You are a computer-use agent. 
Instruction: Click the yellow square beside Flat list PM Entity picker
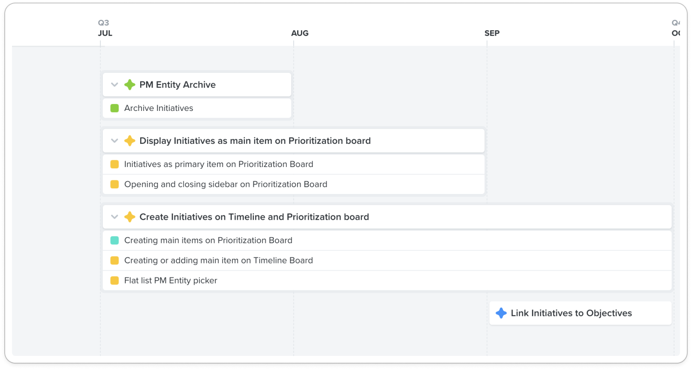114,280
